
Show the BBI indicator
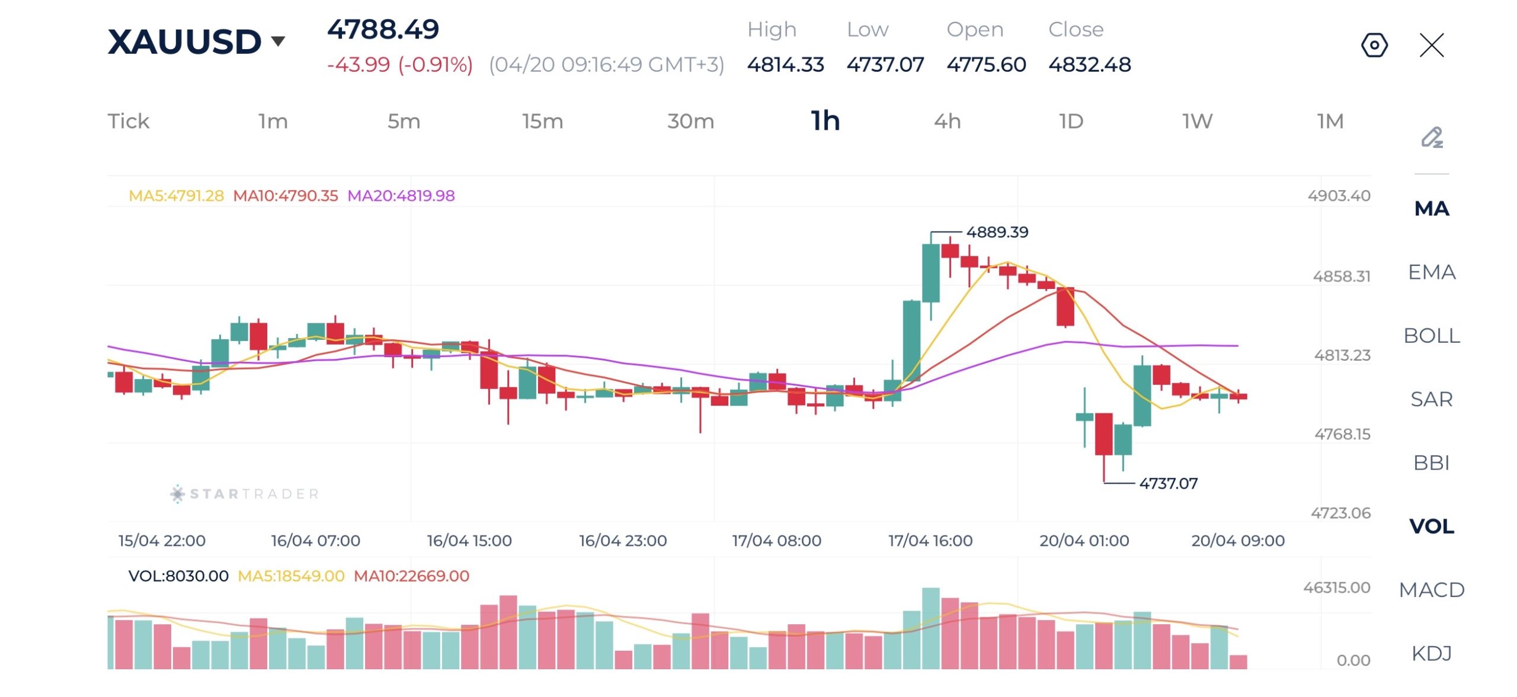click(1432, 462)
